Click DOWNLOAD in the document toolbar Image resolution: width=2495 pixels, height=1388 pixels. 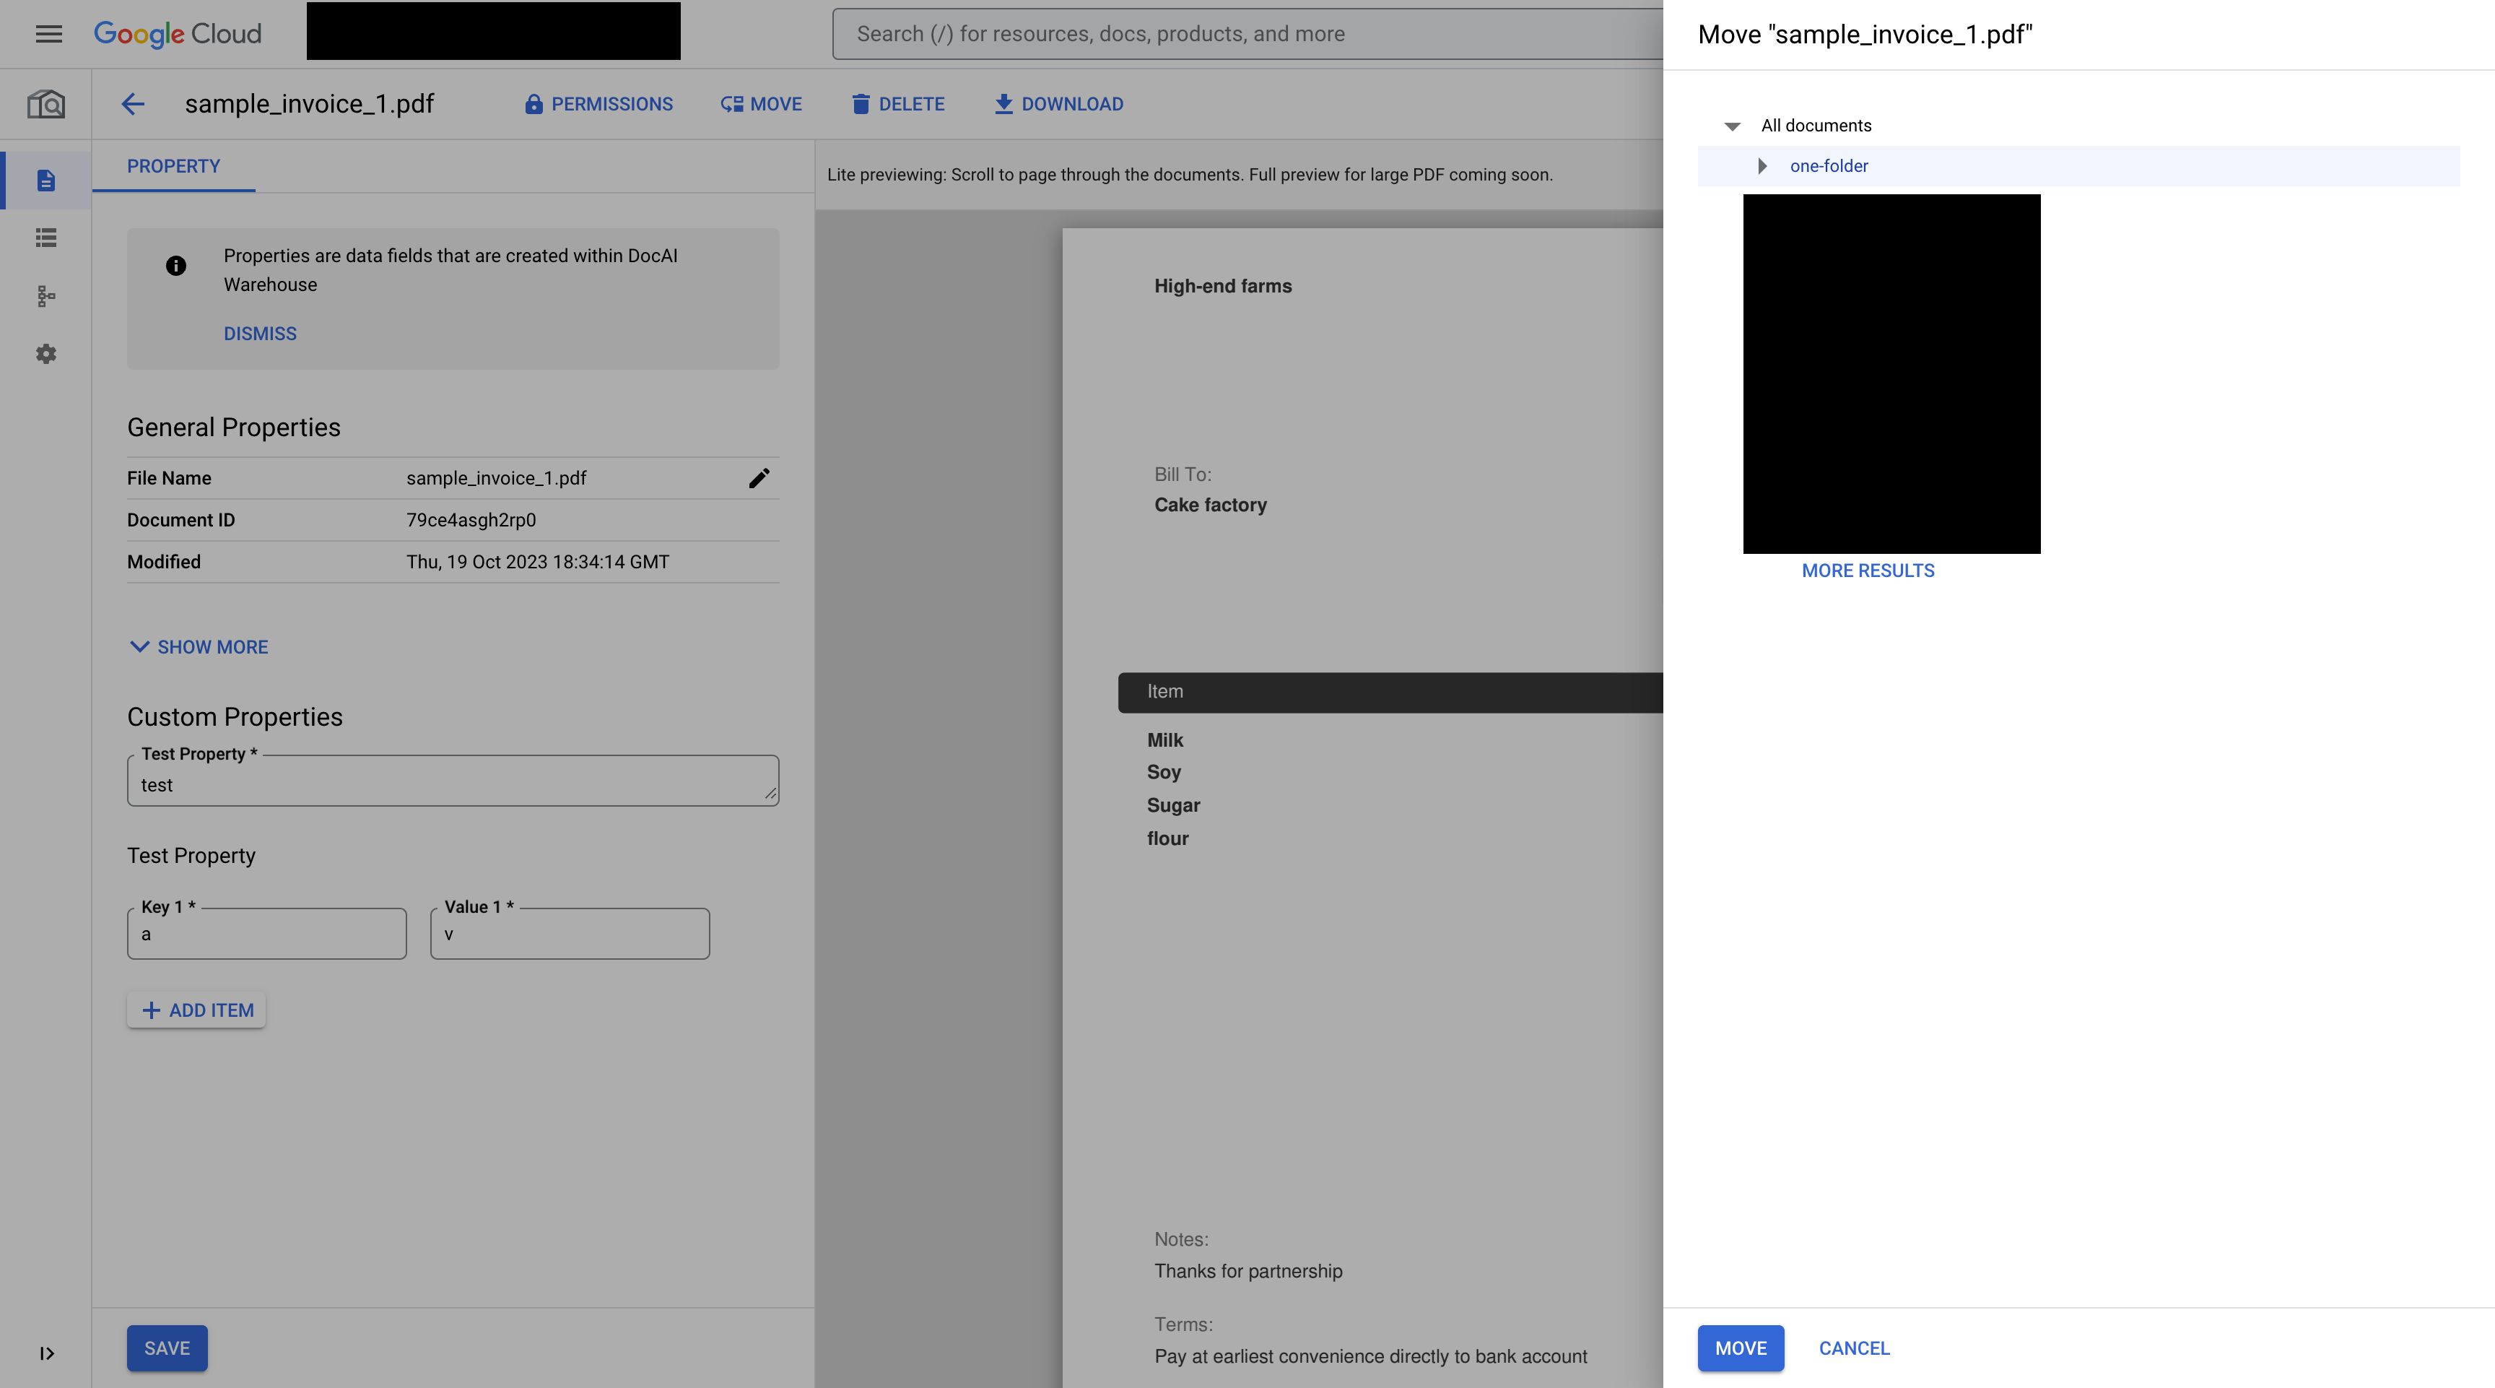tap(1058, 104)
